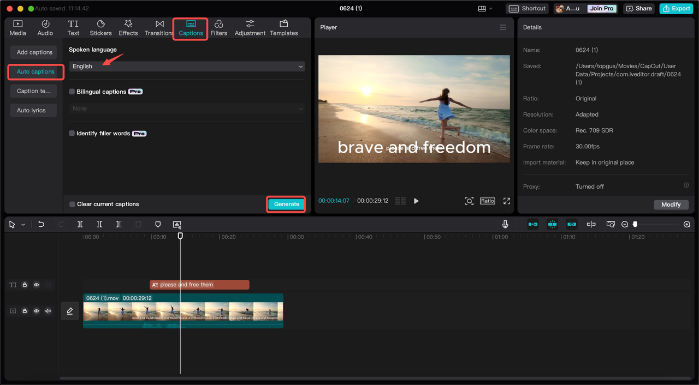Enable the Identify filler words checkbox
This screenshot has width=699, height=385.
(x=72, y=133)
